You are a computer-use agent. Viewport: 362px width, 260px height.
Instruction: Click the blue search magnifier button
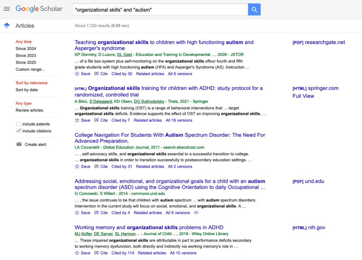point(254,10)
